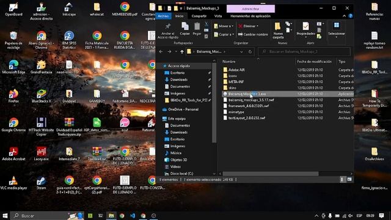This screenshot has width=391, height=220.
Task: Switch to the Compartir ribbon tab
Action: (199, 16)
